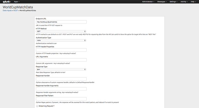
Task: Click the Response Handler Arguments field
Action: coord(61,89)
